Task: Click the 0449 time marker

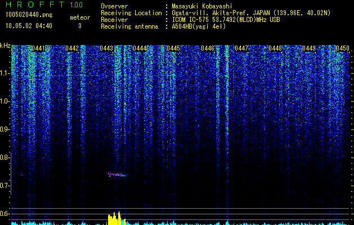Action: [309, 48]
